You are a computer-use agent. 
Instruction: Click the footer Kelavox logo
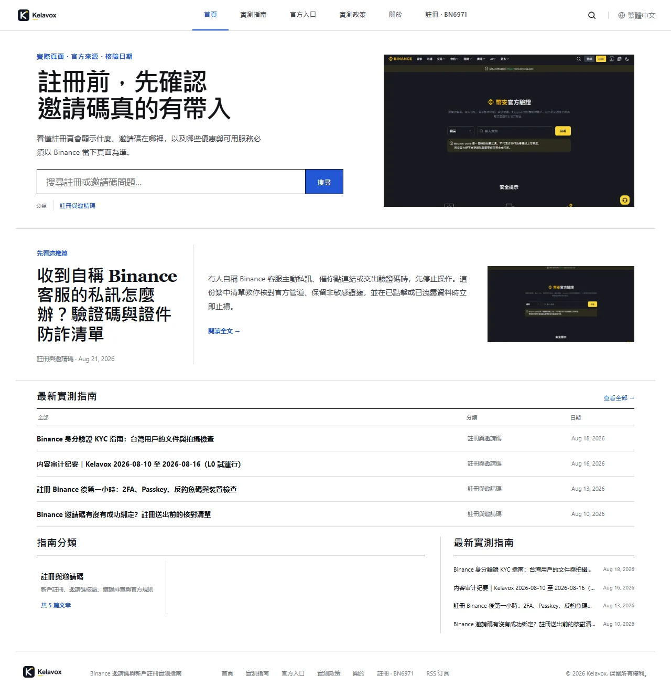point(42,672)
